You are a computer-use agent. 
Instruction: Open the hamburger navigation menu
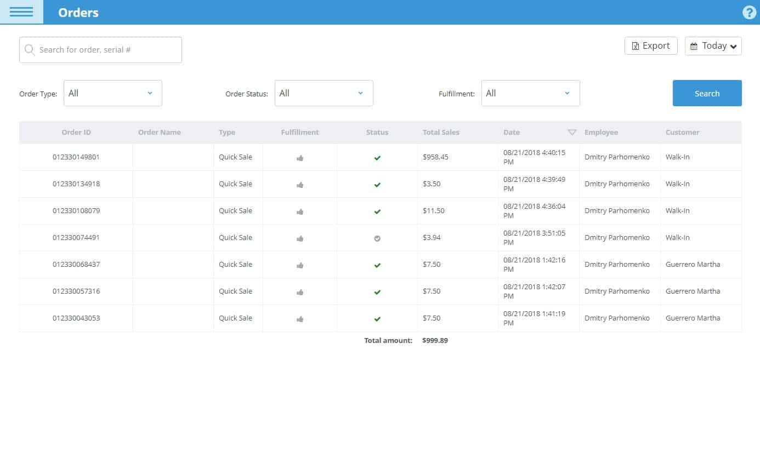(x=21, y=12)
